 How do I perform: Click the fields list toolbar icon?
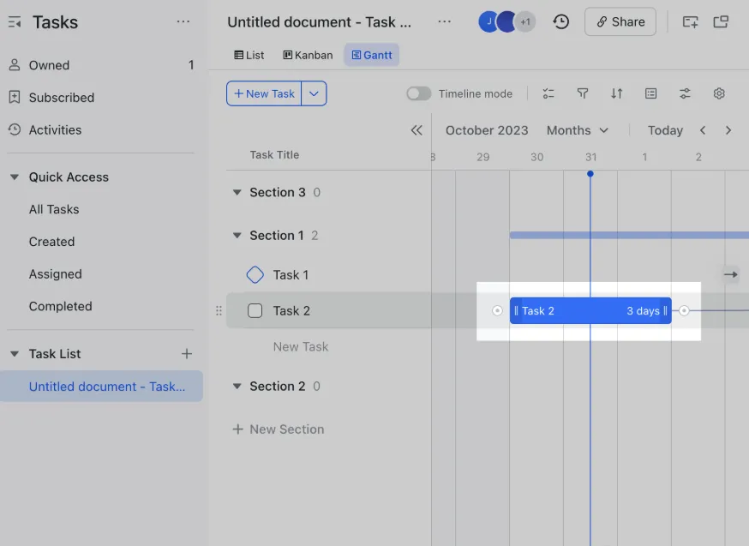(650, 93)
